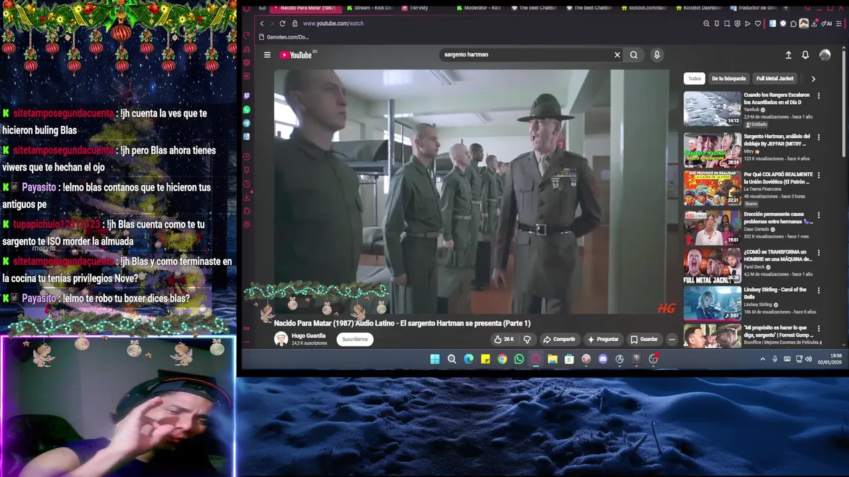The height and width of the screenshot is (477, 849).
Task: Open the Gamoten.com bookmark
Action: (x=284, y=37)
